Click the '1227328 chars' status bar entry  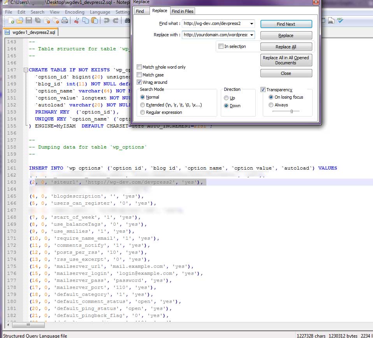(x=311, y=335)
